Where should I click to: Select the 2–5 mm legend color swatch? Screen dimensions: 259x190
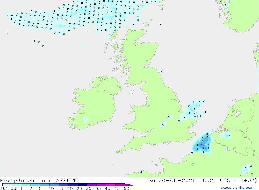tap(35, 185)
